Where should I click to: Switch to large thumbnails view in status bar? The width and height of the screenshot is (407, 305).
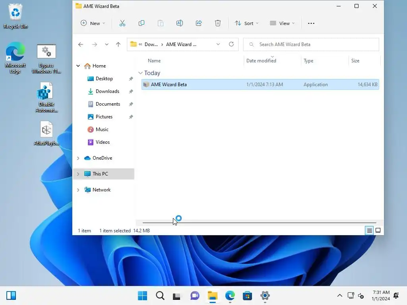(x=378, y=230)
